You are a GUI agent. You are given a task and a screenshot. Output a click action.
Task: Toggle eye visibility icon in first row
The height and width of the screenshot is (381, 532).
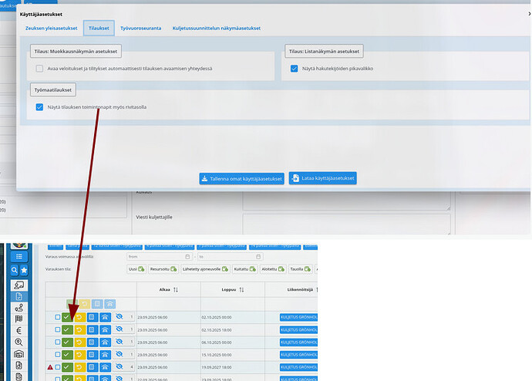coord(117,317)
